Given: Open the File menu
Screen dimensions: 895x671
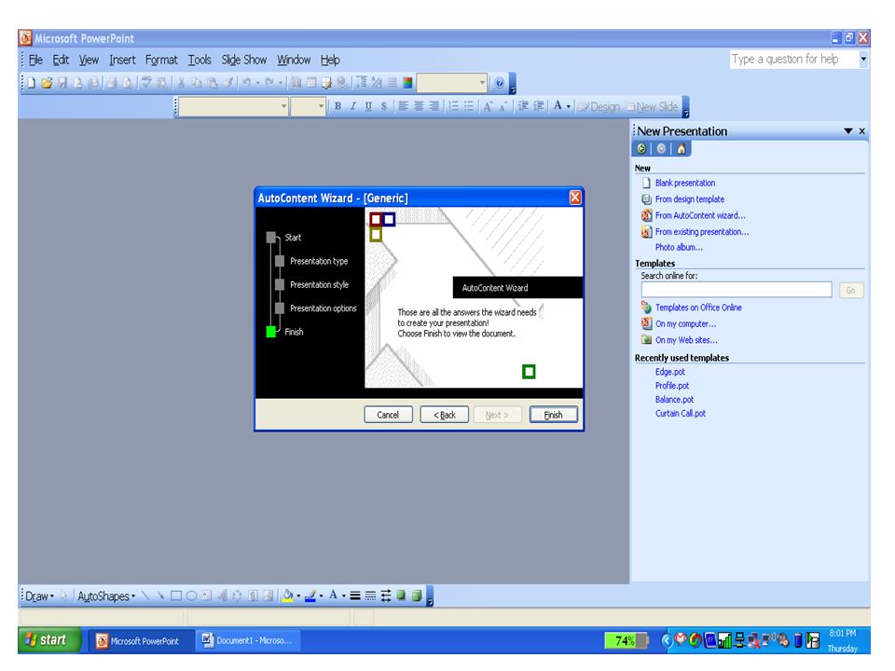Looking at the screenshot, I should [x=35, y=60].
